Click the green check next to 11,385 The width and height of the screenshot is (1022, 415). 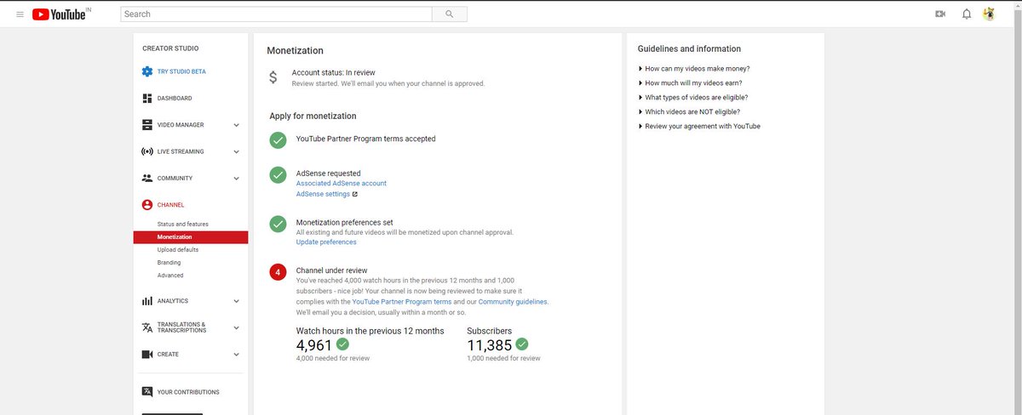pyautogui.click(x=522, y=344)
